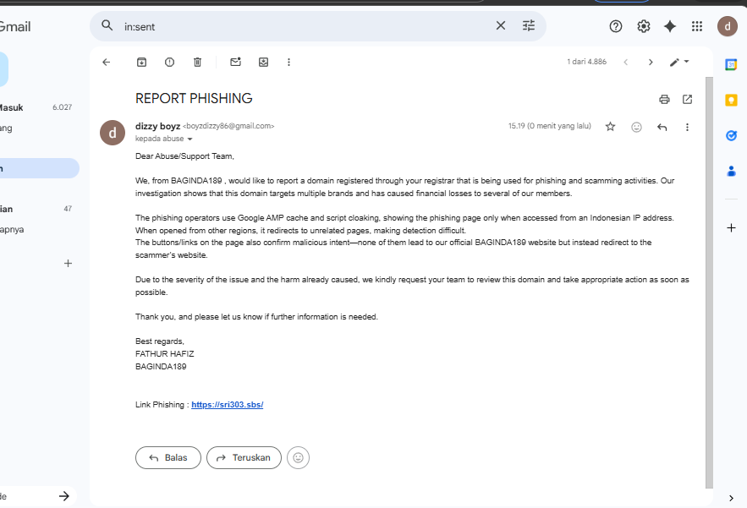Click the search magnifier icon

(107, 25)
